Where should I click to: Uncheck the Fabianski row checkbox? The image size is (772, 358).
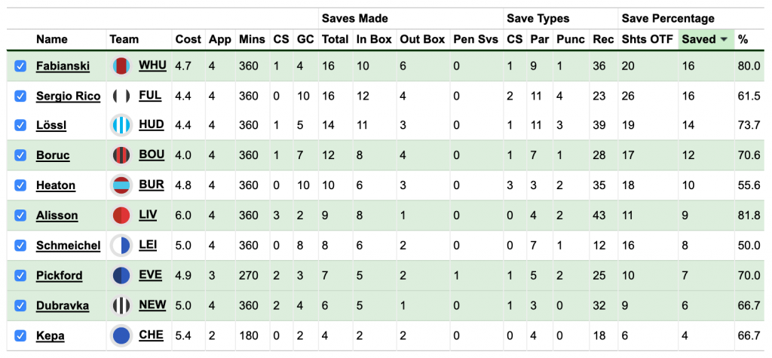click(20, 66)
